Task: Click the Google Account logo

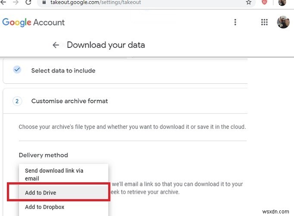Action: coord(33,22)
